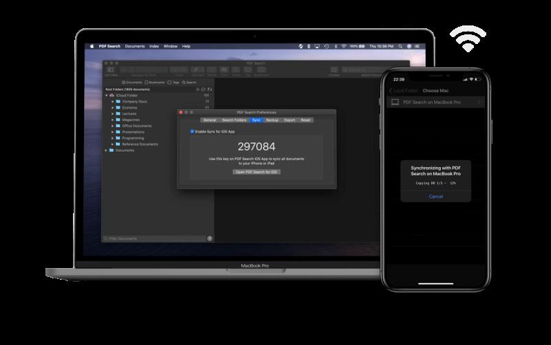
Task: Select the Company Docs folder row
Action: point(158,102)
